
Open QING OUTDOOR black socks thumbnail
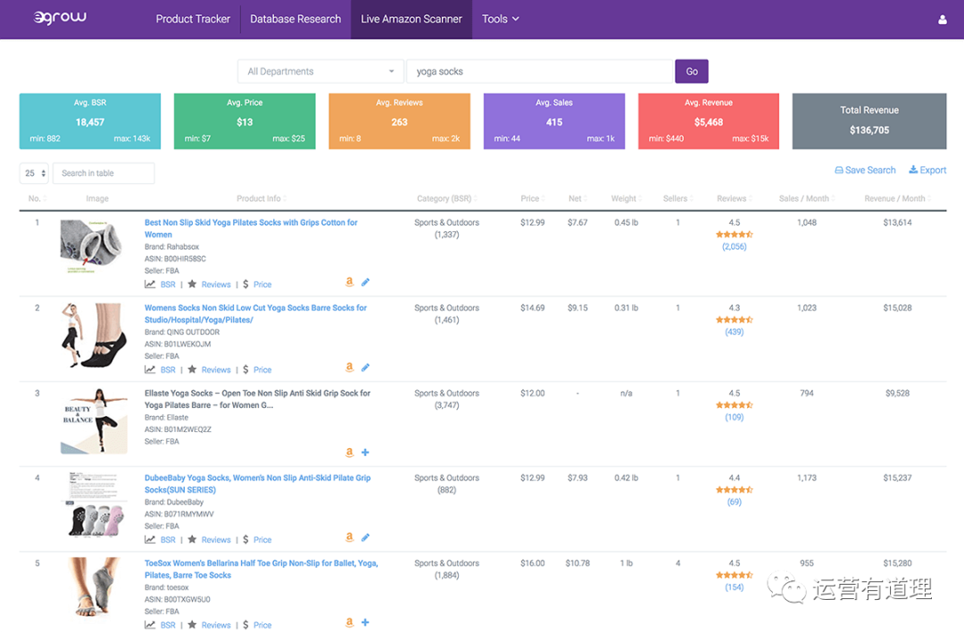click(x=94, y=335)
